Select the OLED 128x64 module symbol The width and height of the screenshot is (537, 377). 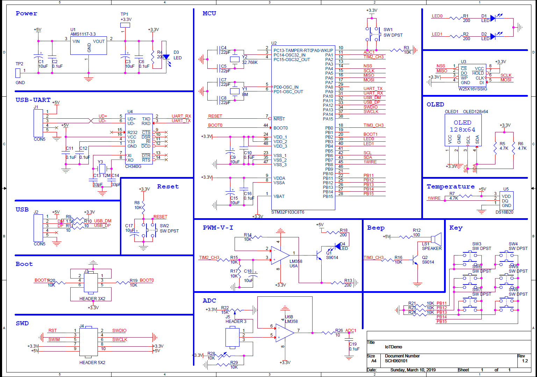click(x=463, y=131)
